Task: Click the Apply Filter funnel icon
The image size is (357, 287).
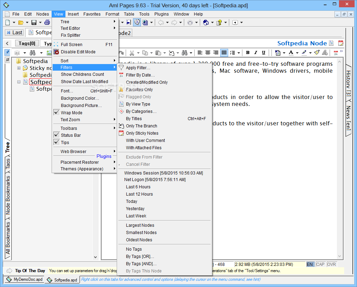Action: [121, 68]
